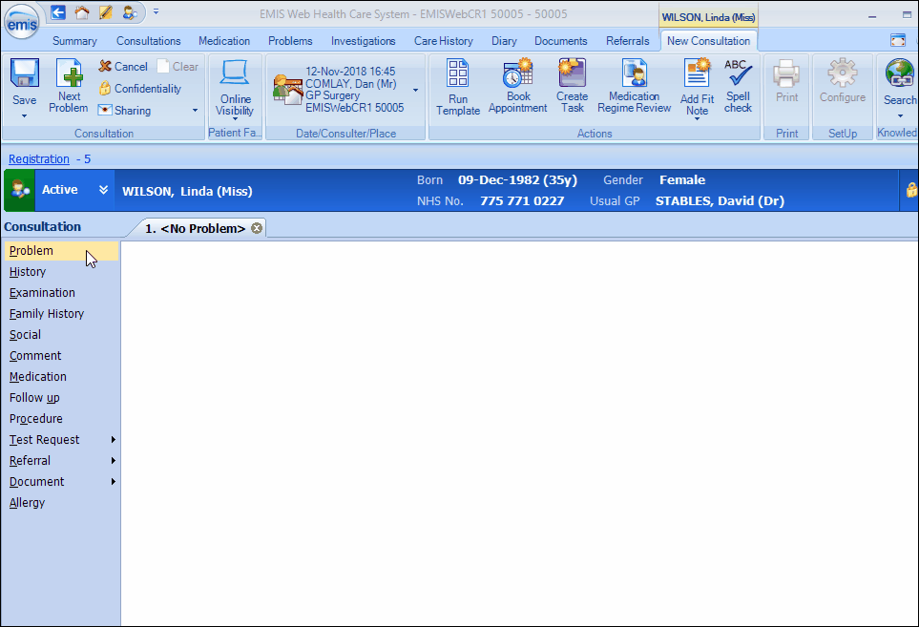Click the Book Appointment icon
Viewport: 919px width, 627px height.
pyautogui.click(x=517, y=73)
